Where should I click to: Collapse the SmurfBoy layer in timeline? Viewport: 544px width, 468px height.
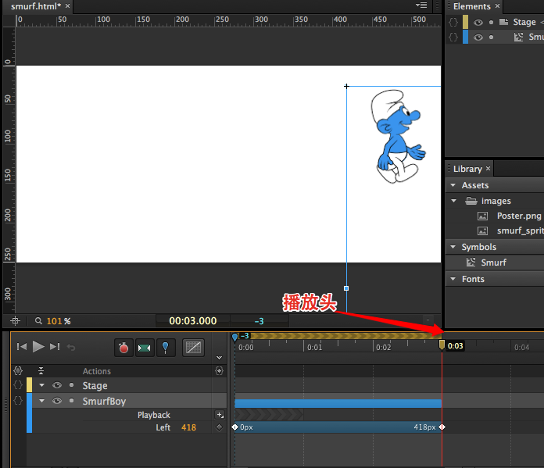41,401
